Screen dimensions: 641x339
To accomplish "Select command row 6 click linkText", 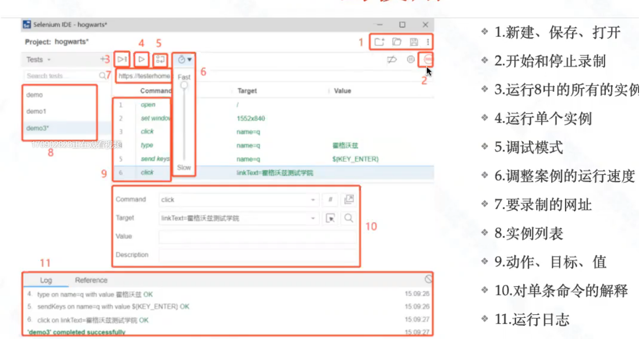I will 273,173.
